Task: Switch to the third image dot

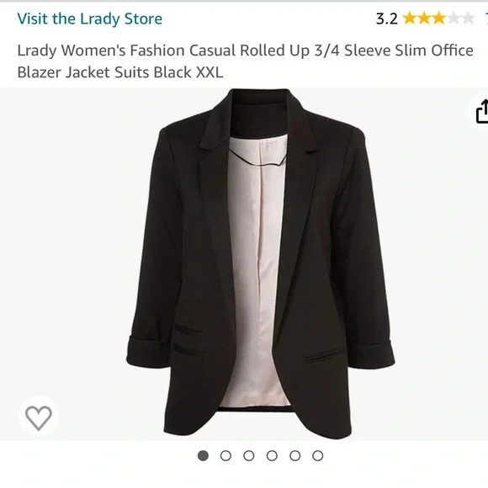Action: 249,456
